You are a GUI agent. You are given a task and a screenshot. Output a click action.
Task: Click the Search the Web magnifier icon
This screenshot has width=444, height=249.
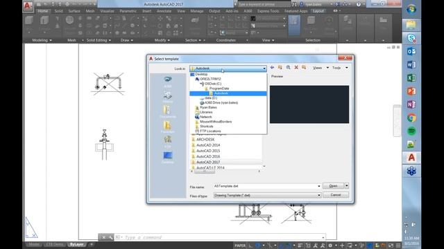coord(289,68)
